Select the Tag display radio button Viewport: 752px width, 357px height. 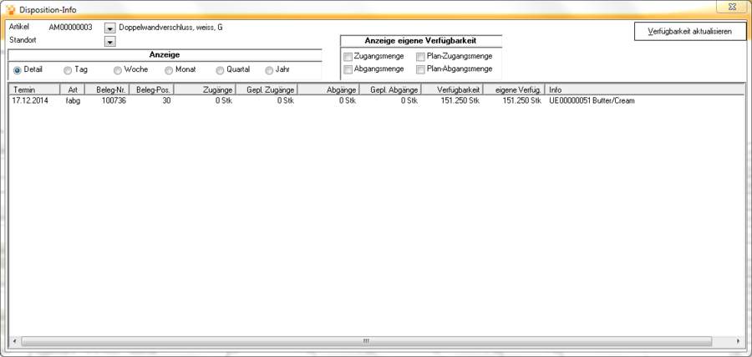coord(68,70)
